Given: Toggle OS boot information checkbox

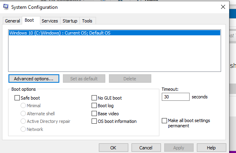Looking at the screenshot, I should tap(94, 121).
